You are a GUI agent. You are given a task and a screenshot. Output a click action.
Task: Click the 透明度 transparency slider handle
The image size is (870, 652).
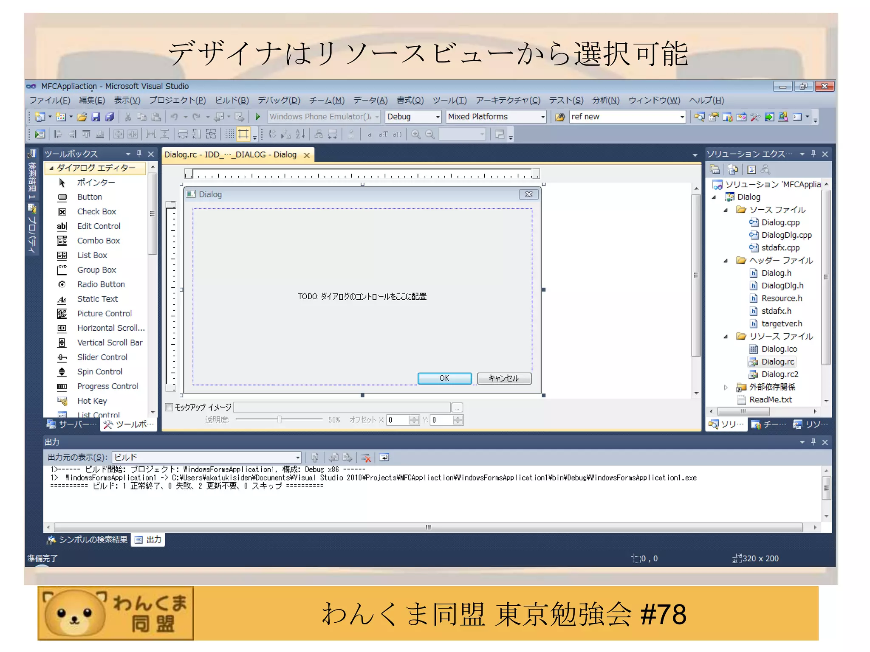pyautogui.click(x=280, y=420)
